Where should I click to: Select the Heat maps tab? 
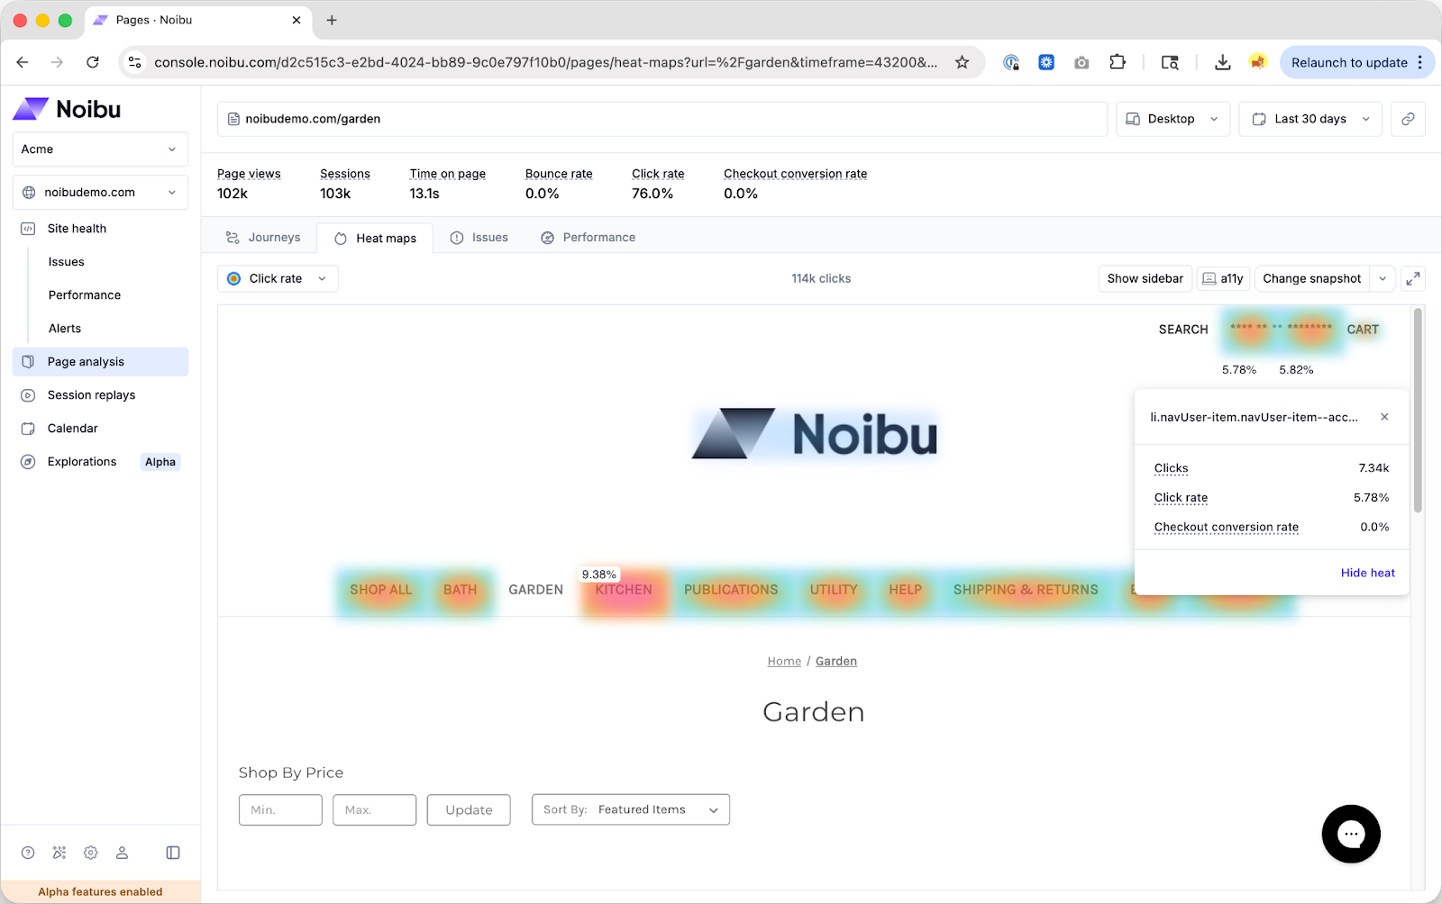pos(375,239)
